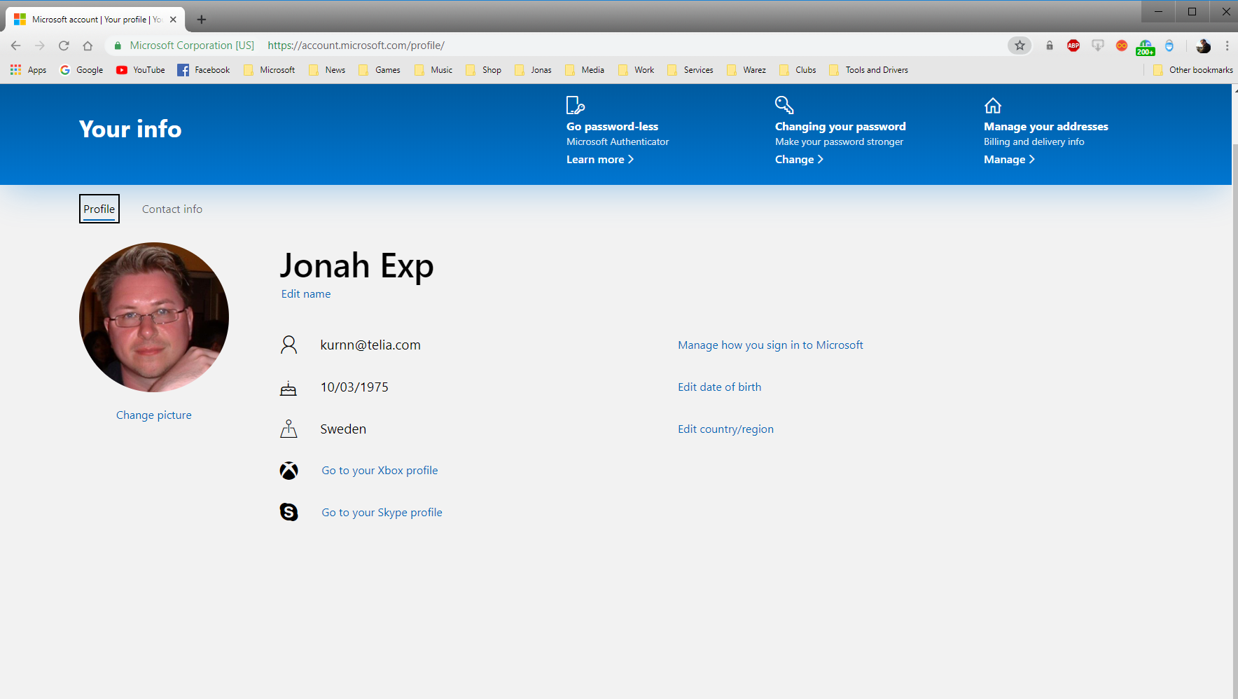Click the birthday cake icon
Image resolution: width=1238 pixels, height=699 pixels.
(288, 388)
